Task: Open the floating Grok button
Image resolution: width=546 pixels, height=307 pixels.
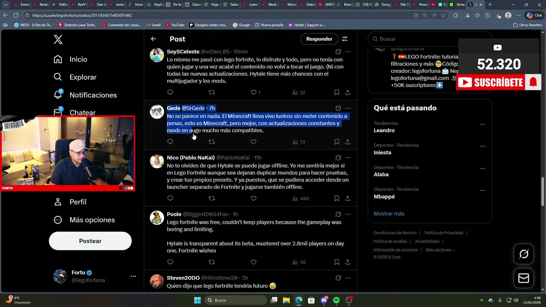Action: [523, 254]
